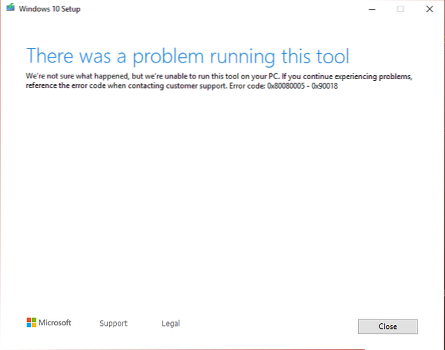Click the 0x90018 portion of error code
The image size is (445, 350).
click(325, 86)
